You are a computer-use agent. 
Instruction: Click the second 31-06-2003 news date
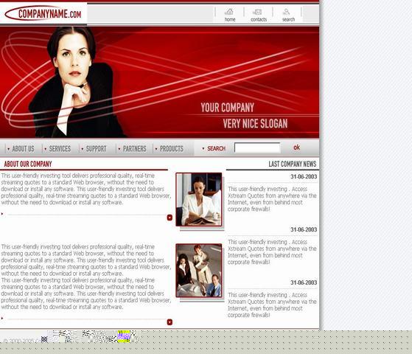point(304,229)
